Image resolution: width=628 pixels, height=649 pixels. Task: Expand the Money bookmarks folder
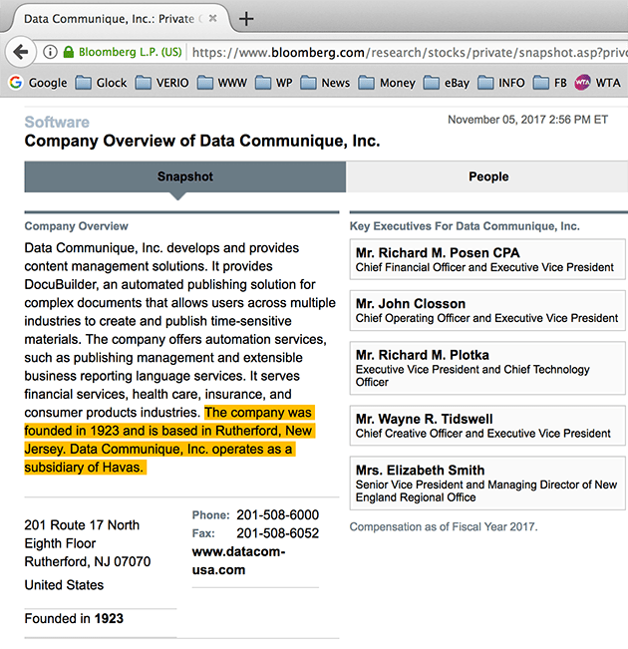pos(386,83)
